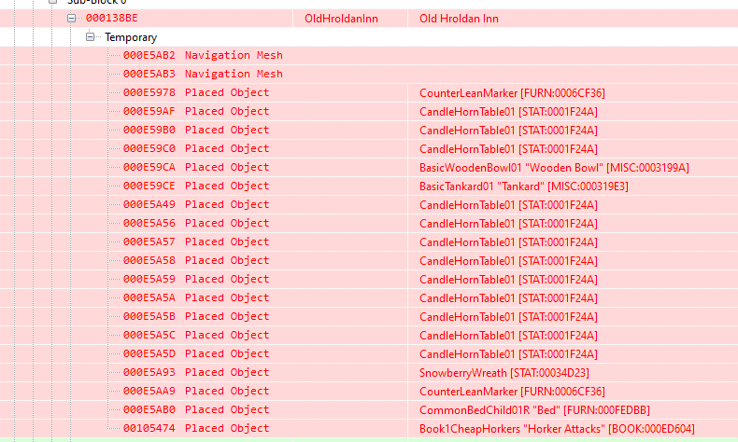738x442 pixels.
Task: Click the OldHroldanInn editor ID cell
Action: [341, 19]
